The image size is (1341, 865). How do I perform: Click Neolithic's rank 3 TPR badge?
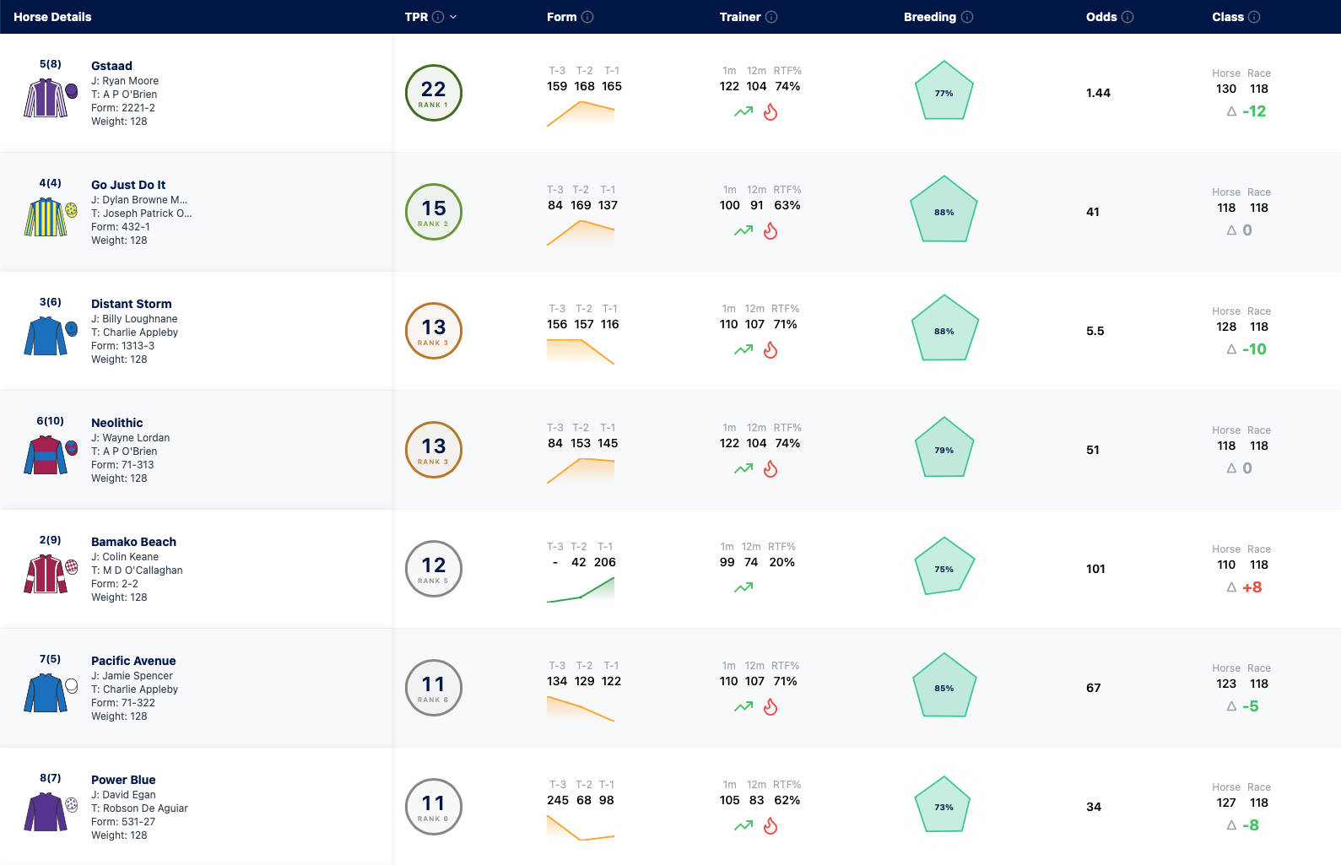[x=434, y=450]
